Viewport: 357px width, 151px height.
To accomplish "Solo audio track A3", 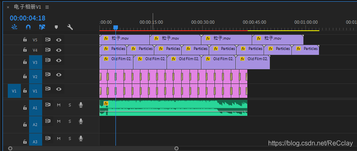I will pos(70,138).
